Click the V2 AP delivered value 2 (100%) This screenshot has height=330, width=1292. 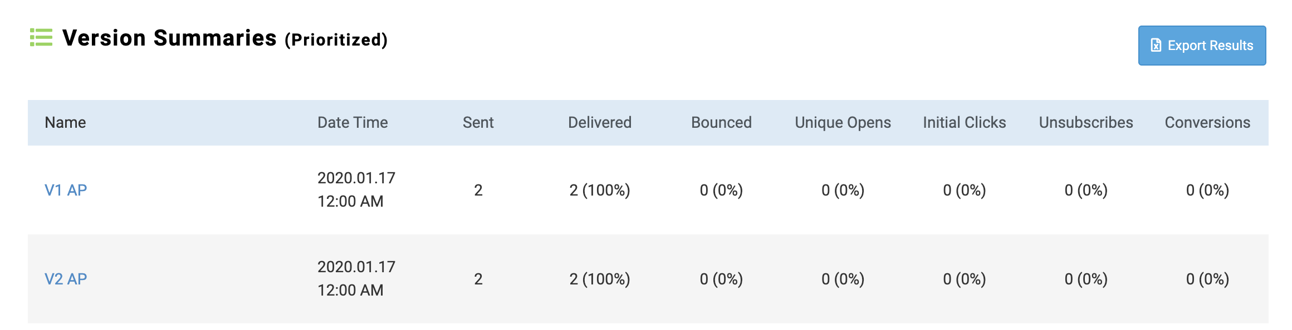[x=600, y=279]
